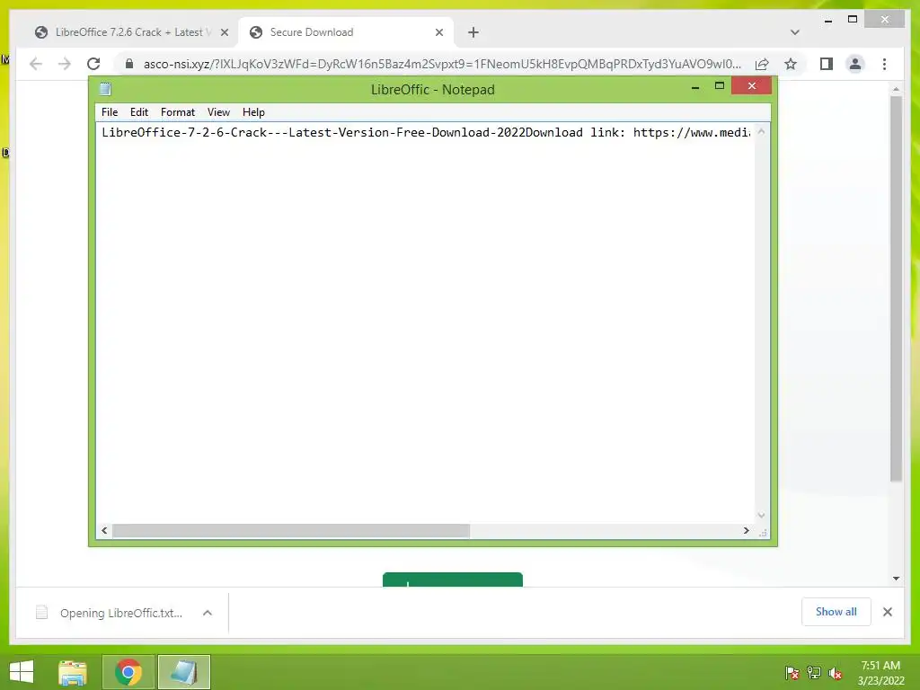Click Notepad's scroll right arrow
Image resolution: width=920 pixels, height=690 pixels.
click(x=747, y=530)
